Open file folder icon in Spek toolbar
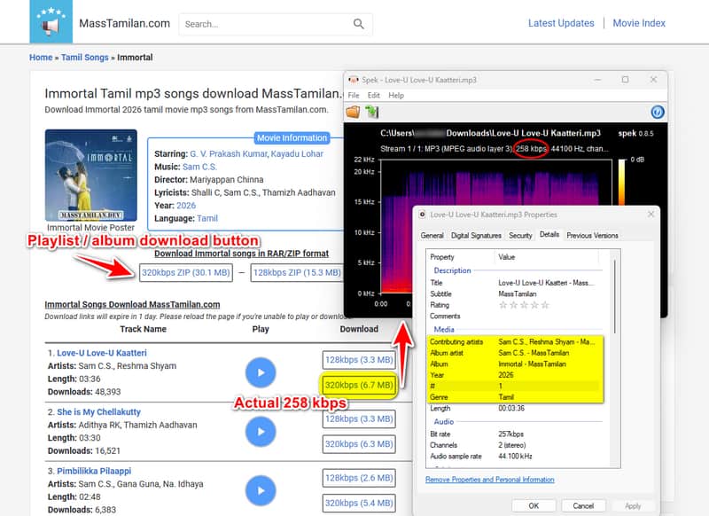Image resolution: width=709 pixels, height=516 pixels. pos(353,112)
